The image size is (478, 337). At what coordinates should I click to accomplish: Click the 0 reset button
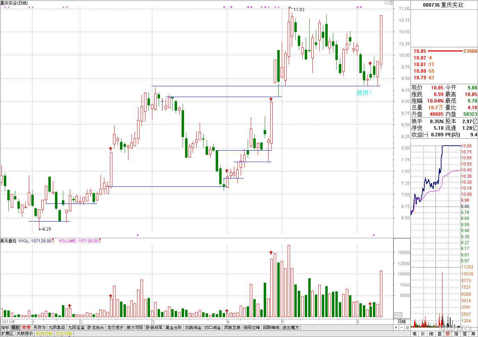[407, 328]
